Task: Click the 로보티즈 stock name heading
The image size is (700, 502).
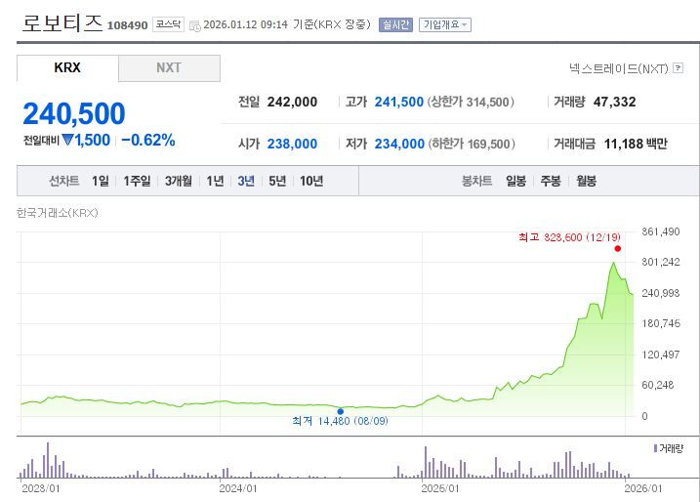Action: coord(62,22)
